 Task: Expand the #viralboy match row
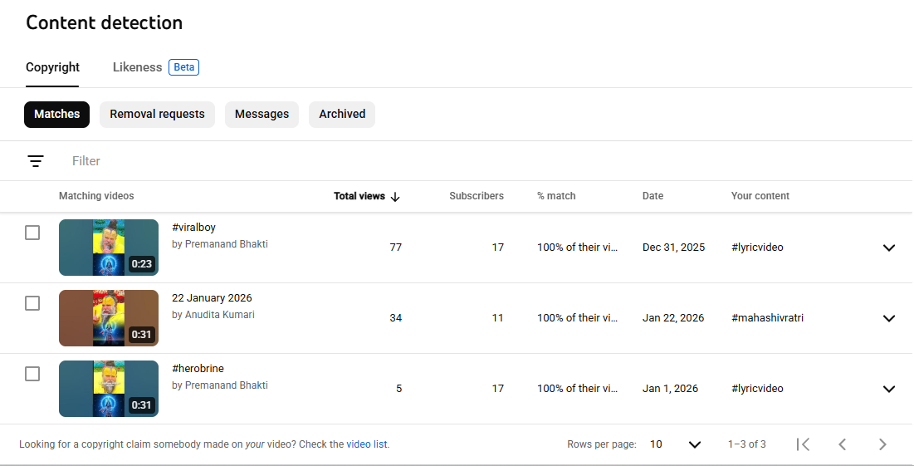[888, 248]
